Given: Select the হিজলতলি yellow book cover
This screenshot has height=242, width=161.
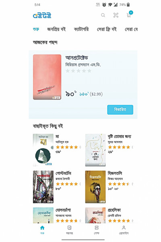Looking at the screenshot, I should [x=95, y=187].
